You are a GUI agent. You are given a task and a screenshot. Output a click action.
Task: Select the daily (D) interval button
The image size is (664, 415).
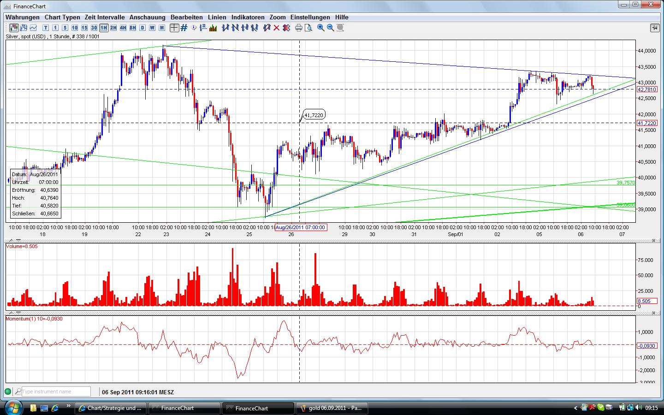click(142, 28)
